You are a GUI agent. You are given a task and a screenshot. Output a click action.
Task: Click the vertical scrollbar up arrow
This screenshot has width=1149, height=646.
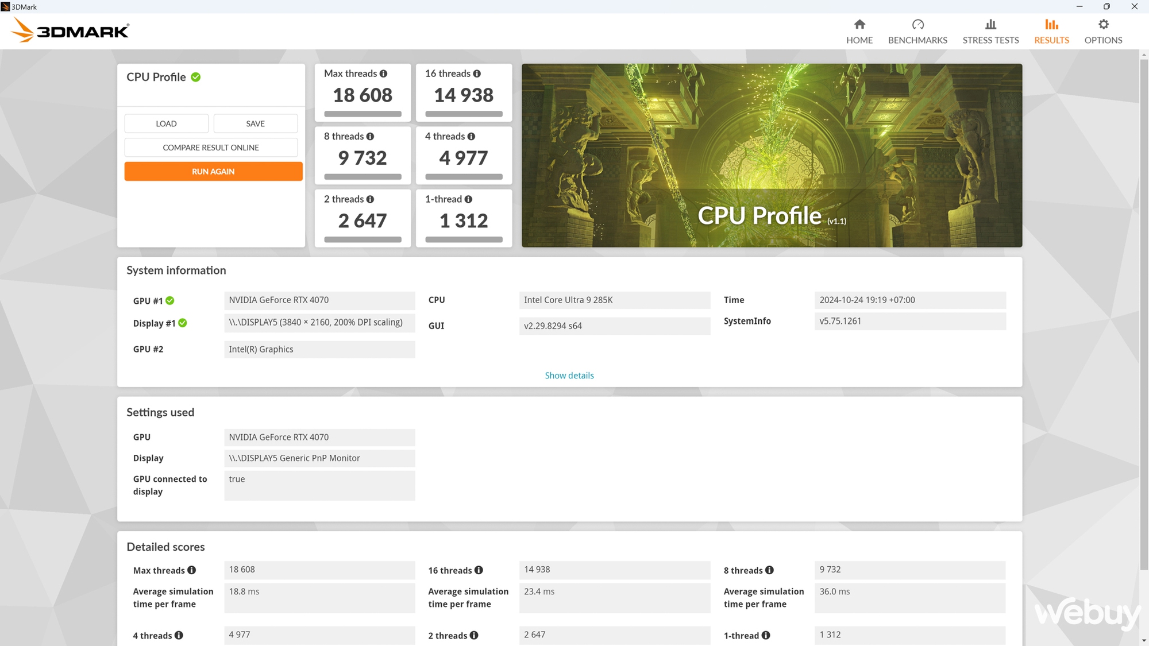[x=1144, y=55]
